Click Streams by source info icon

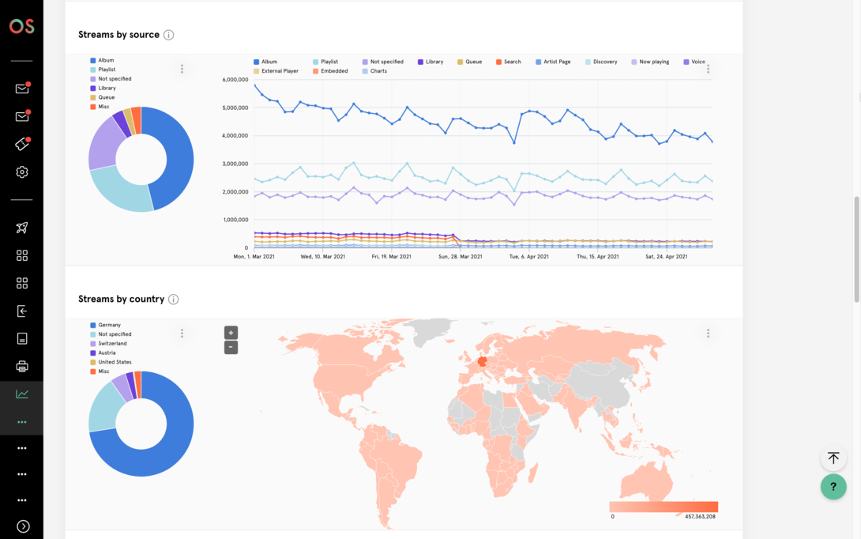(x=168, y=35)
